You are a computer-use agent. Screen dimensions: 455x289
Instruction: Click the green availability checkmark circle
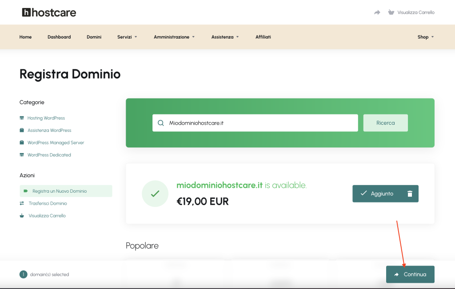[x=155, y=194]
